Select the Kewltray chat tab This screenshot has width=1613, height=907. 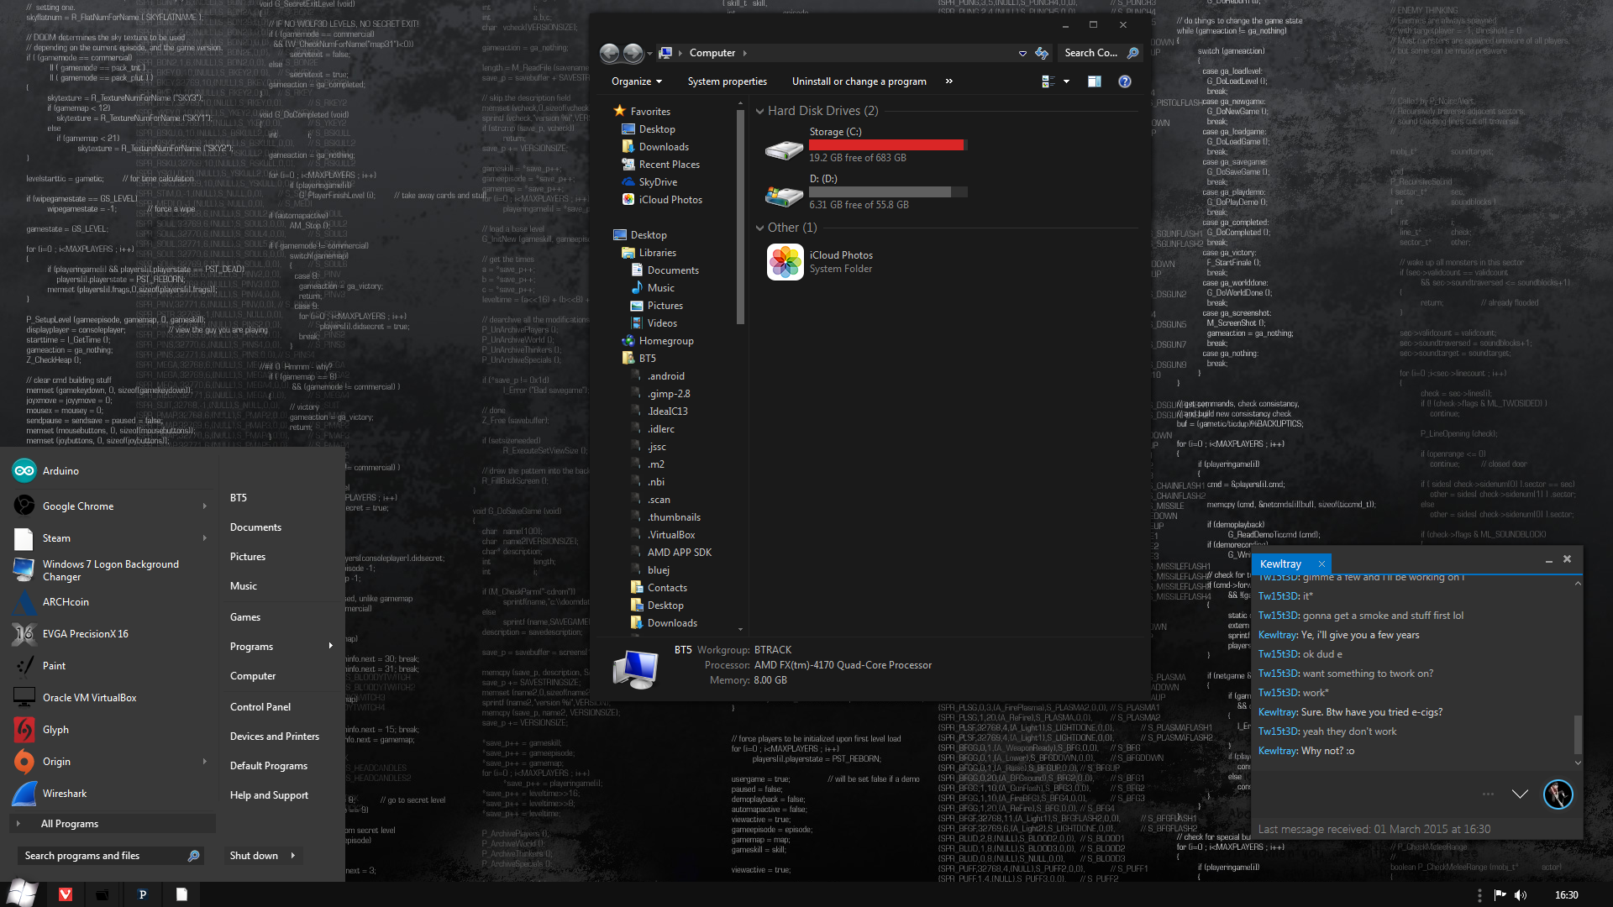click(1281, 564)
